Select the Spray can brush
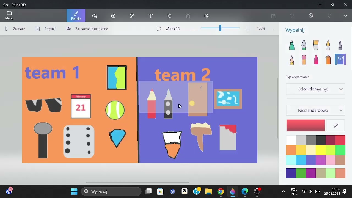The image size is (352, 198). click(328, 60)
